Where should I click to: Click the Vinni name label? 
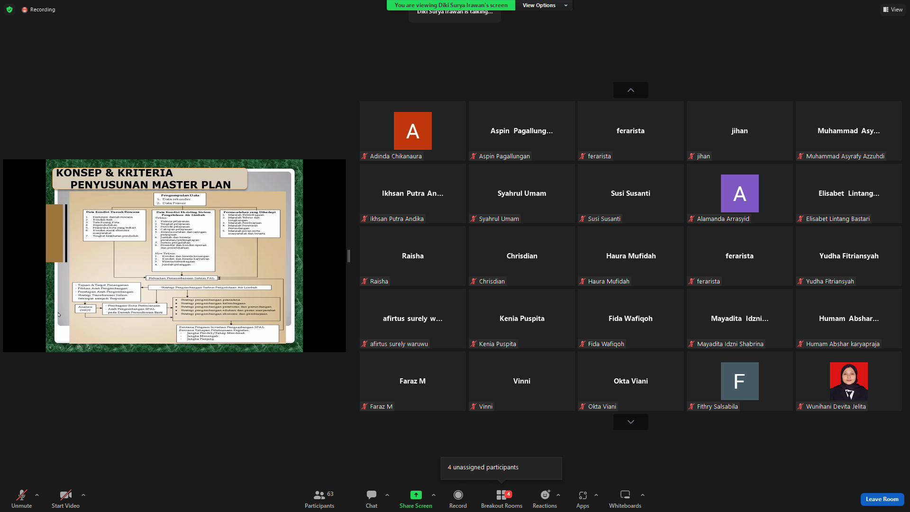(486, 407)
